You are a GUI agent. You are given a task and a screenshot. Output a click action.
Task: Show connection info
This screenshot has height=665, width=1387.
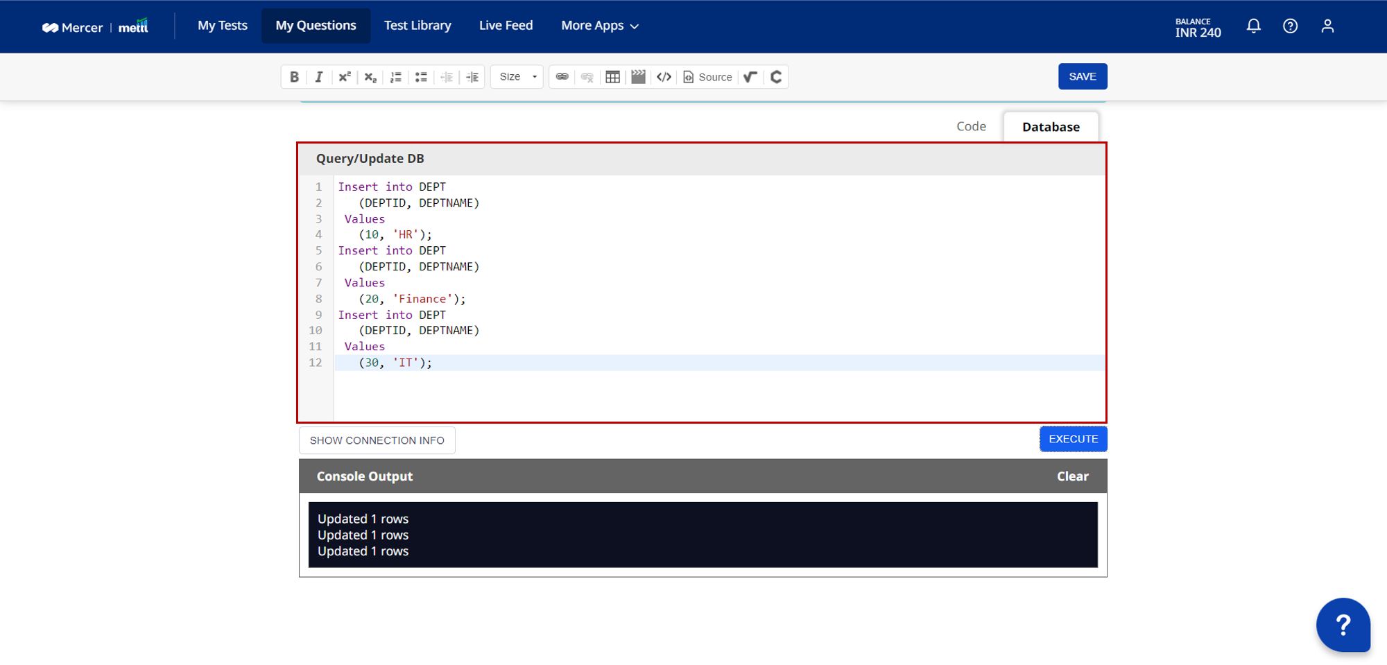(377, 440)
